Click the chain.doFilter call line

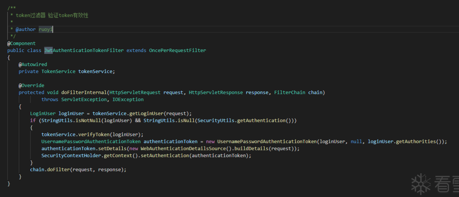pyautogui.click(x=78, y=169)
